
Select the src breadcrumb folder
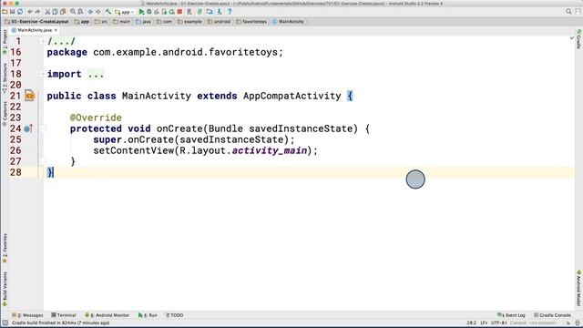(101, 22)
